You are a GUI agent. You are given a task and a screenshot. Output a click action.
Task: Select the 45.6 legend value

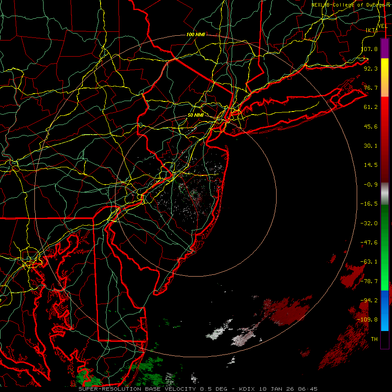click(371, 126)
